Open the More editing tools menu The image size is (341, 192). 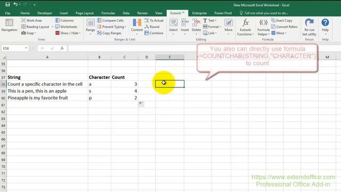pyautogui.click(x=229, y=27)
